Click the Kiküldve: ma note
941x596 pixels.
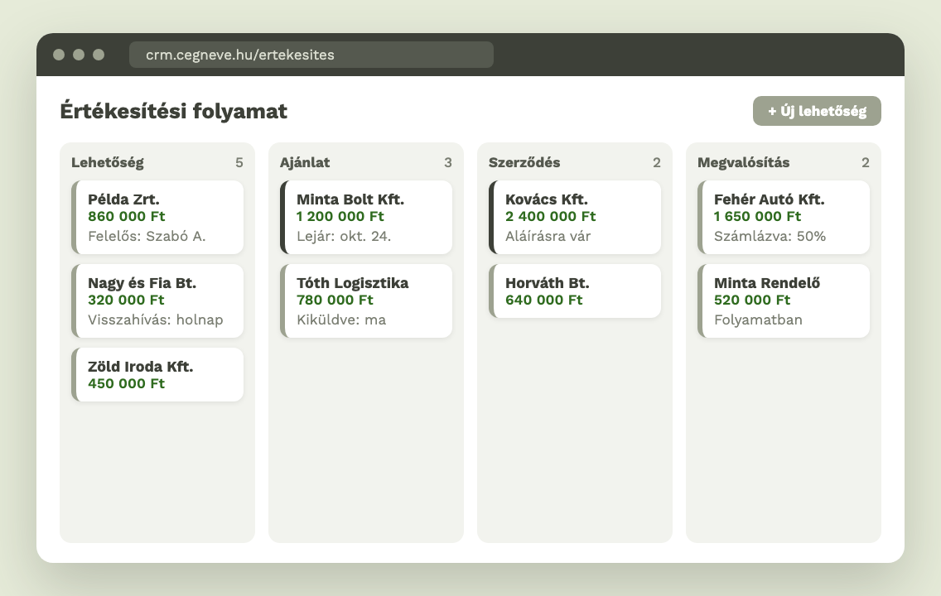pyautogui.click(x=341, y=320)
